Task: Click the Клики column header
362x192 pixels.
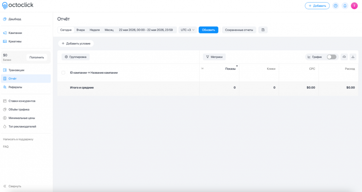Action: [x=271, y=69]
